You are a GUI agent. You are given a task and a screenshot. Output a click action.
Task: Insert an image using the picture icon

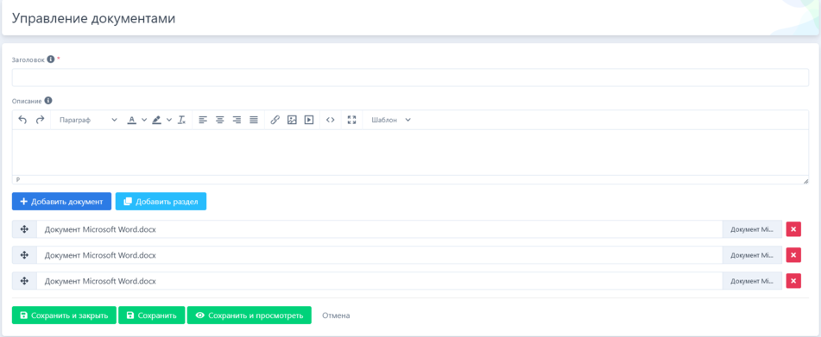[292, 120]
